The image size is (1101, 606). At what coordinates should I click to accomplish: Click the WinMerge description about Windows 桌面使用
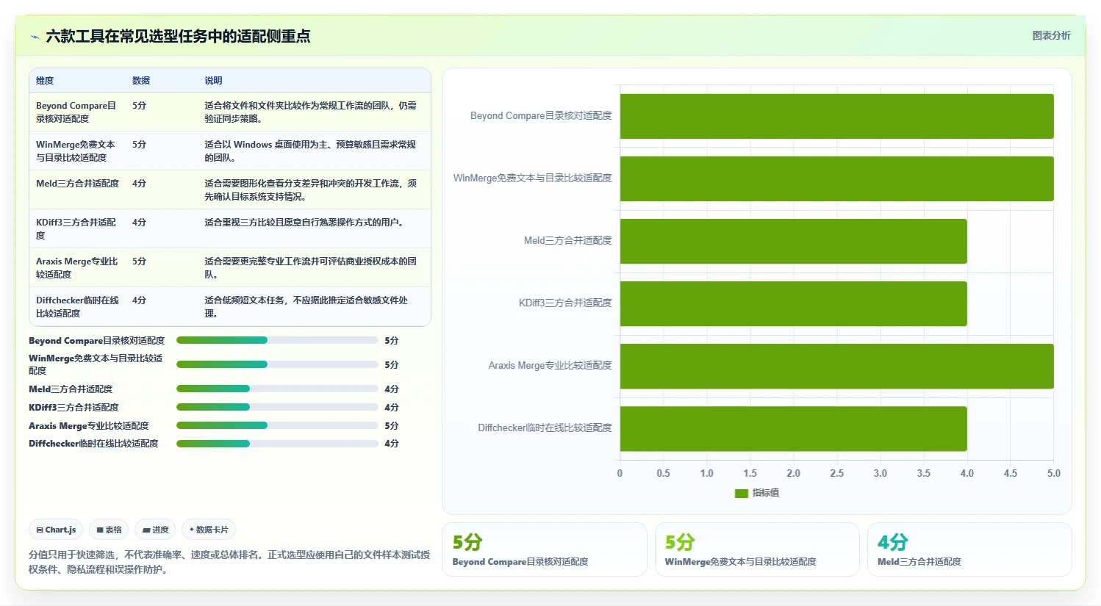(x=310, y=151)
